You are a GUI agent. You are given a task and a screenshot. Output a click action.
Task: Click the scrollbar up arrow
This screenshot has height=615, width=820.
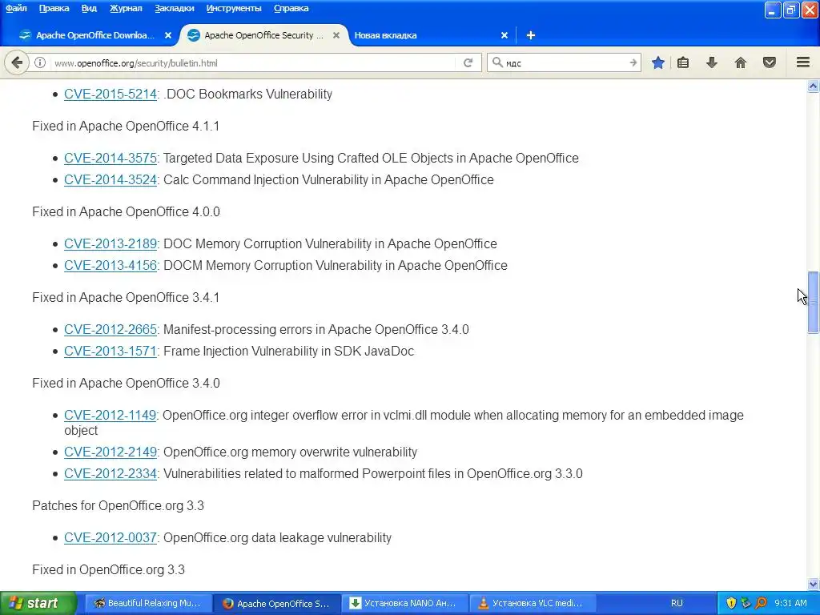pos(813,86)
